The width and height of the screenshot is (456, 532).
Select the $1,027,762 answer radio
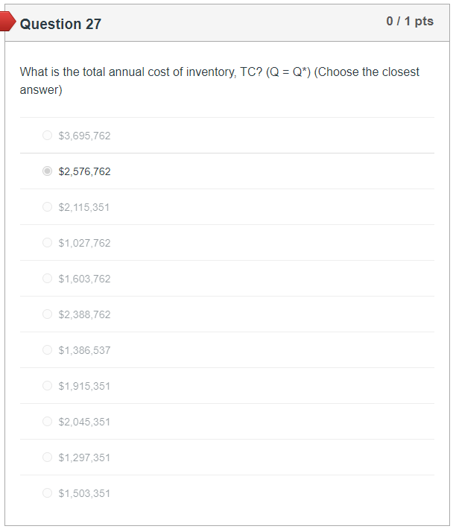pos(48,243)
